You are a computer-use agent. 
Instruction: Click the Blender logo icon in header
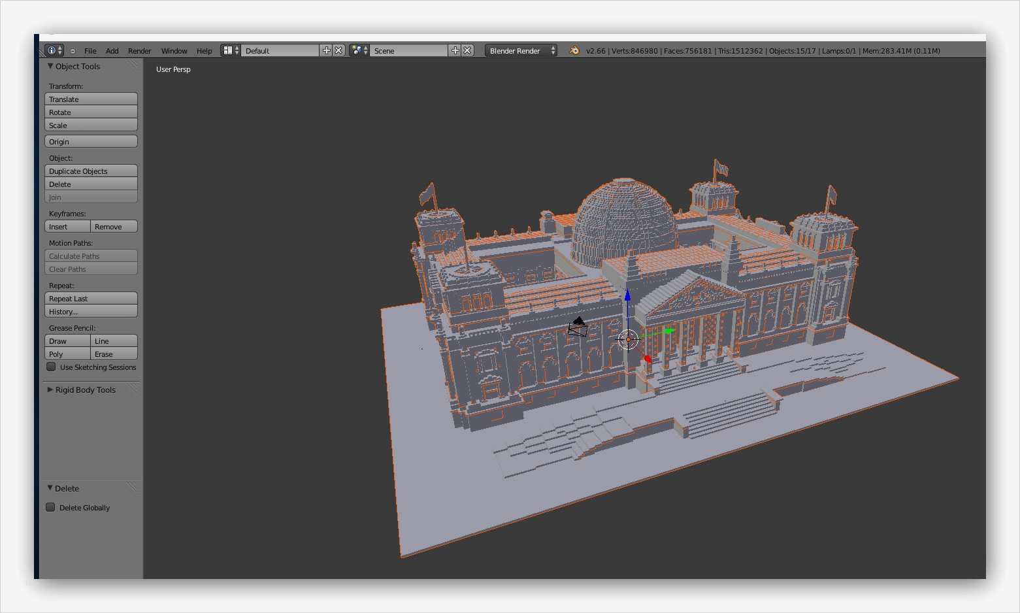tap(574, 50)
